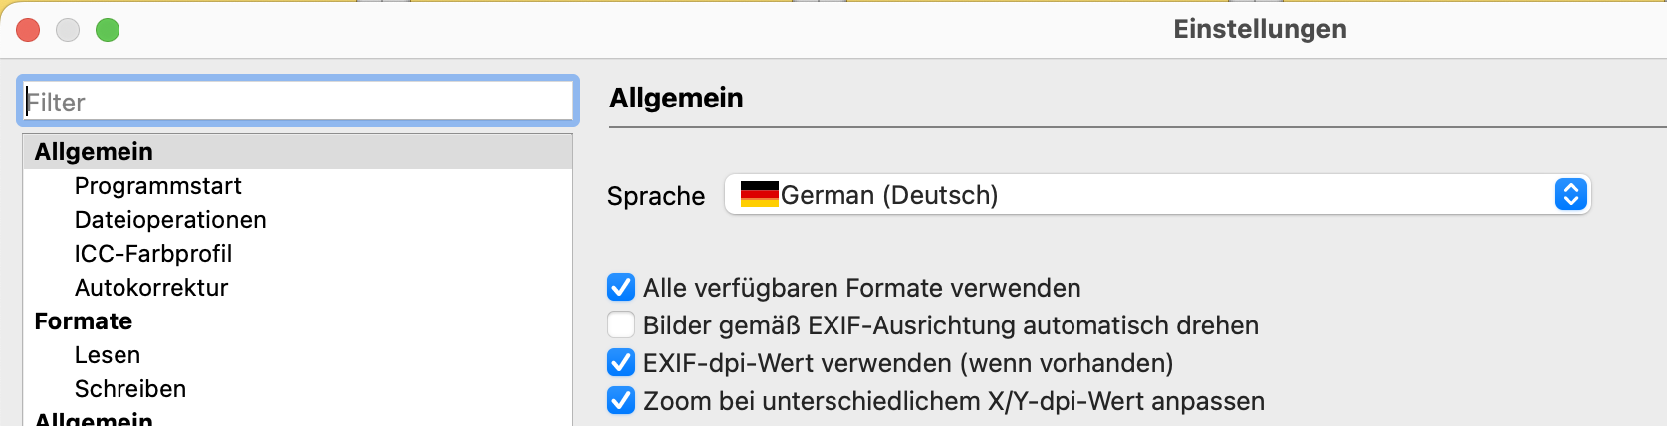Uncheck "EXIF-dpi-Wert verwenden" option
Viewport: 1667px width, 426px height.
tap(621, 363)
